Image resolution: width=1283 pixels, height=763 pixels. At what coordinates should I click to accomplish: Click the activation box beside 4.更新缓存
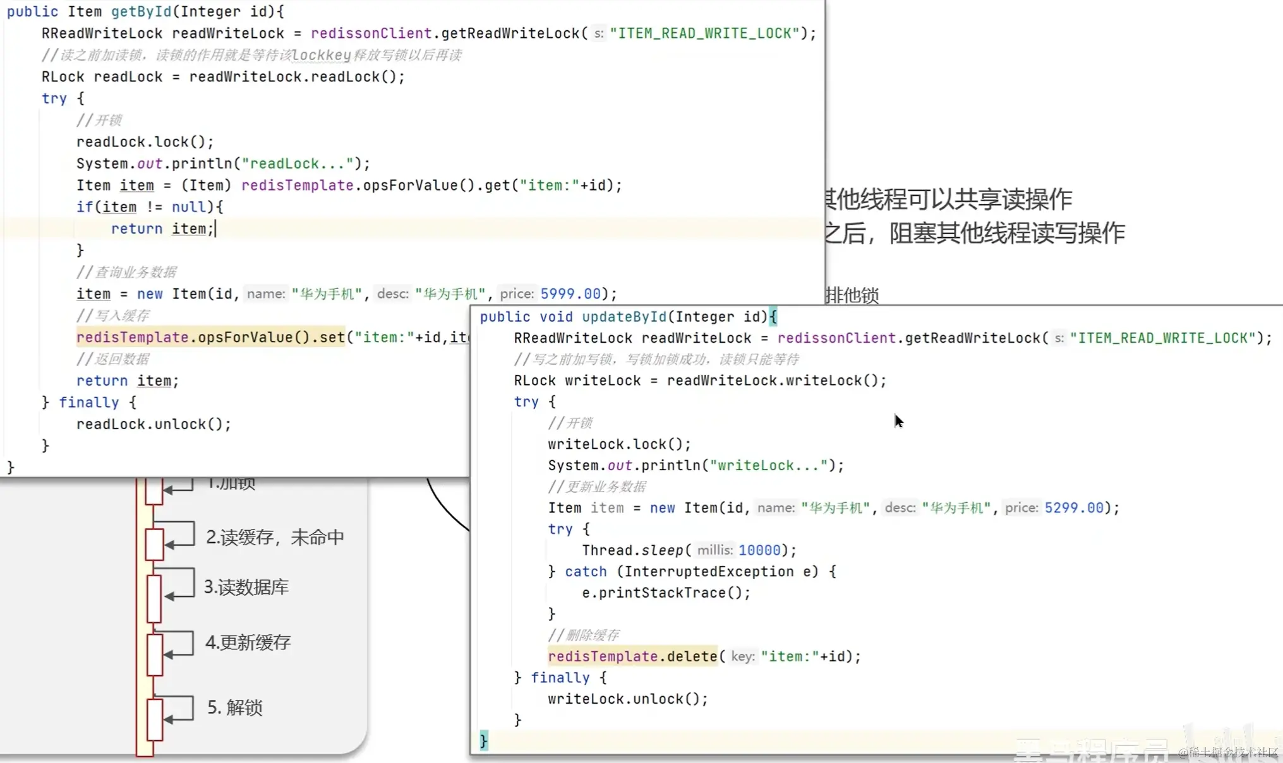(154, 654)
